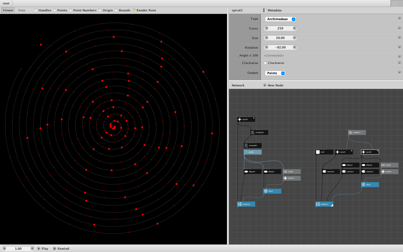Start the animation with Play

[43, 249]
